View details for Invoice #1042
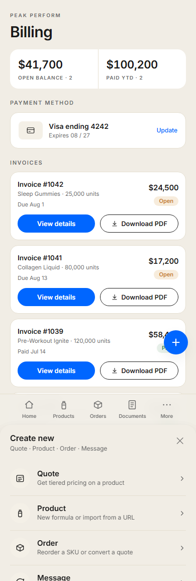 56,224
